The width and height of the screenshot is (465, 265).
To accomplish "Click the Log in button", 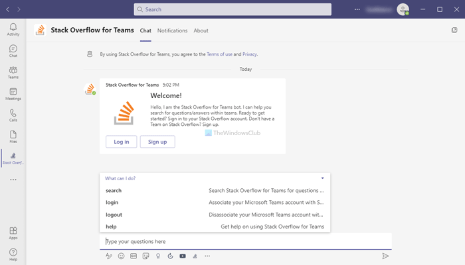I will point(122,142).
